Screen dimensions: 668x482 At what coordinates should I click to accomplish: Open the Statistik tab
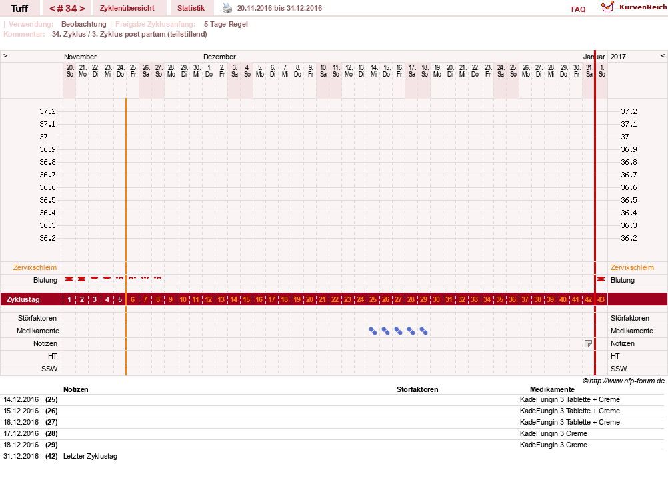point(191,8)
